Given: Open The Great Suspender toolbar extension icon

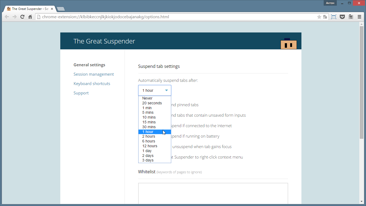Looking at the screenshot, I should point(351,17).
